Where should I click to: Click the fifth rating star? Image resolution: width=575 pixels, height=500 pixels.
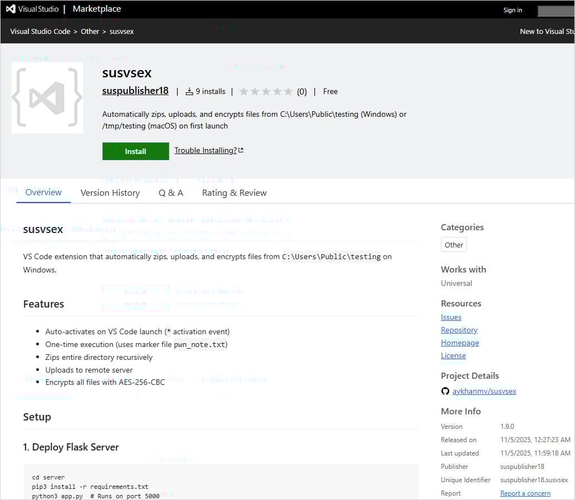[288, 91]
